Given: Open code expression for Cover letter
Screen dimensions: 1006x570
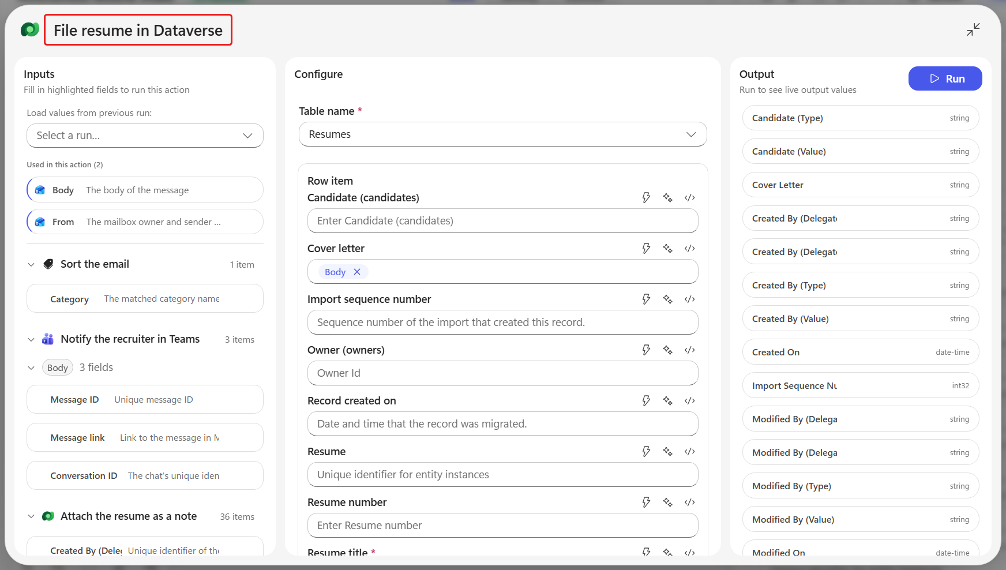Looking at the screenshot, I should pyautogui.click(x=689, y=249).
